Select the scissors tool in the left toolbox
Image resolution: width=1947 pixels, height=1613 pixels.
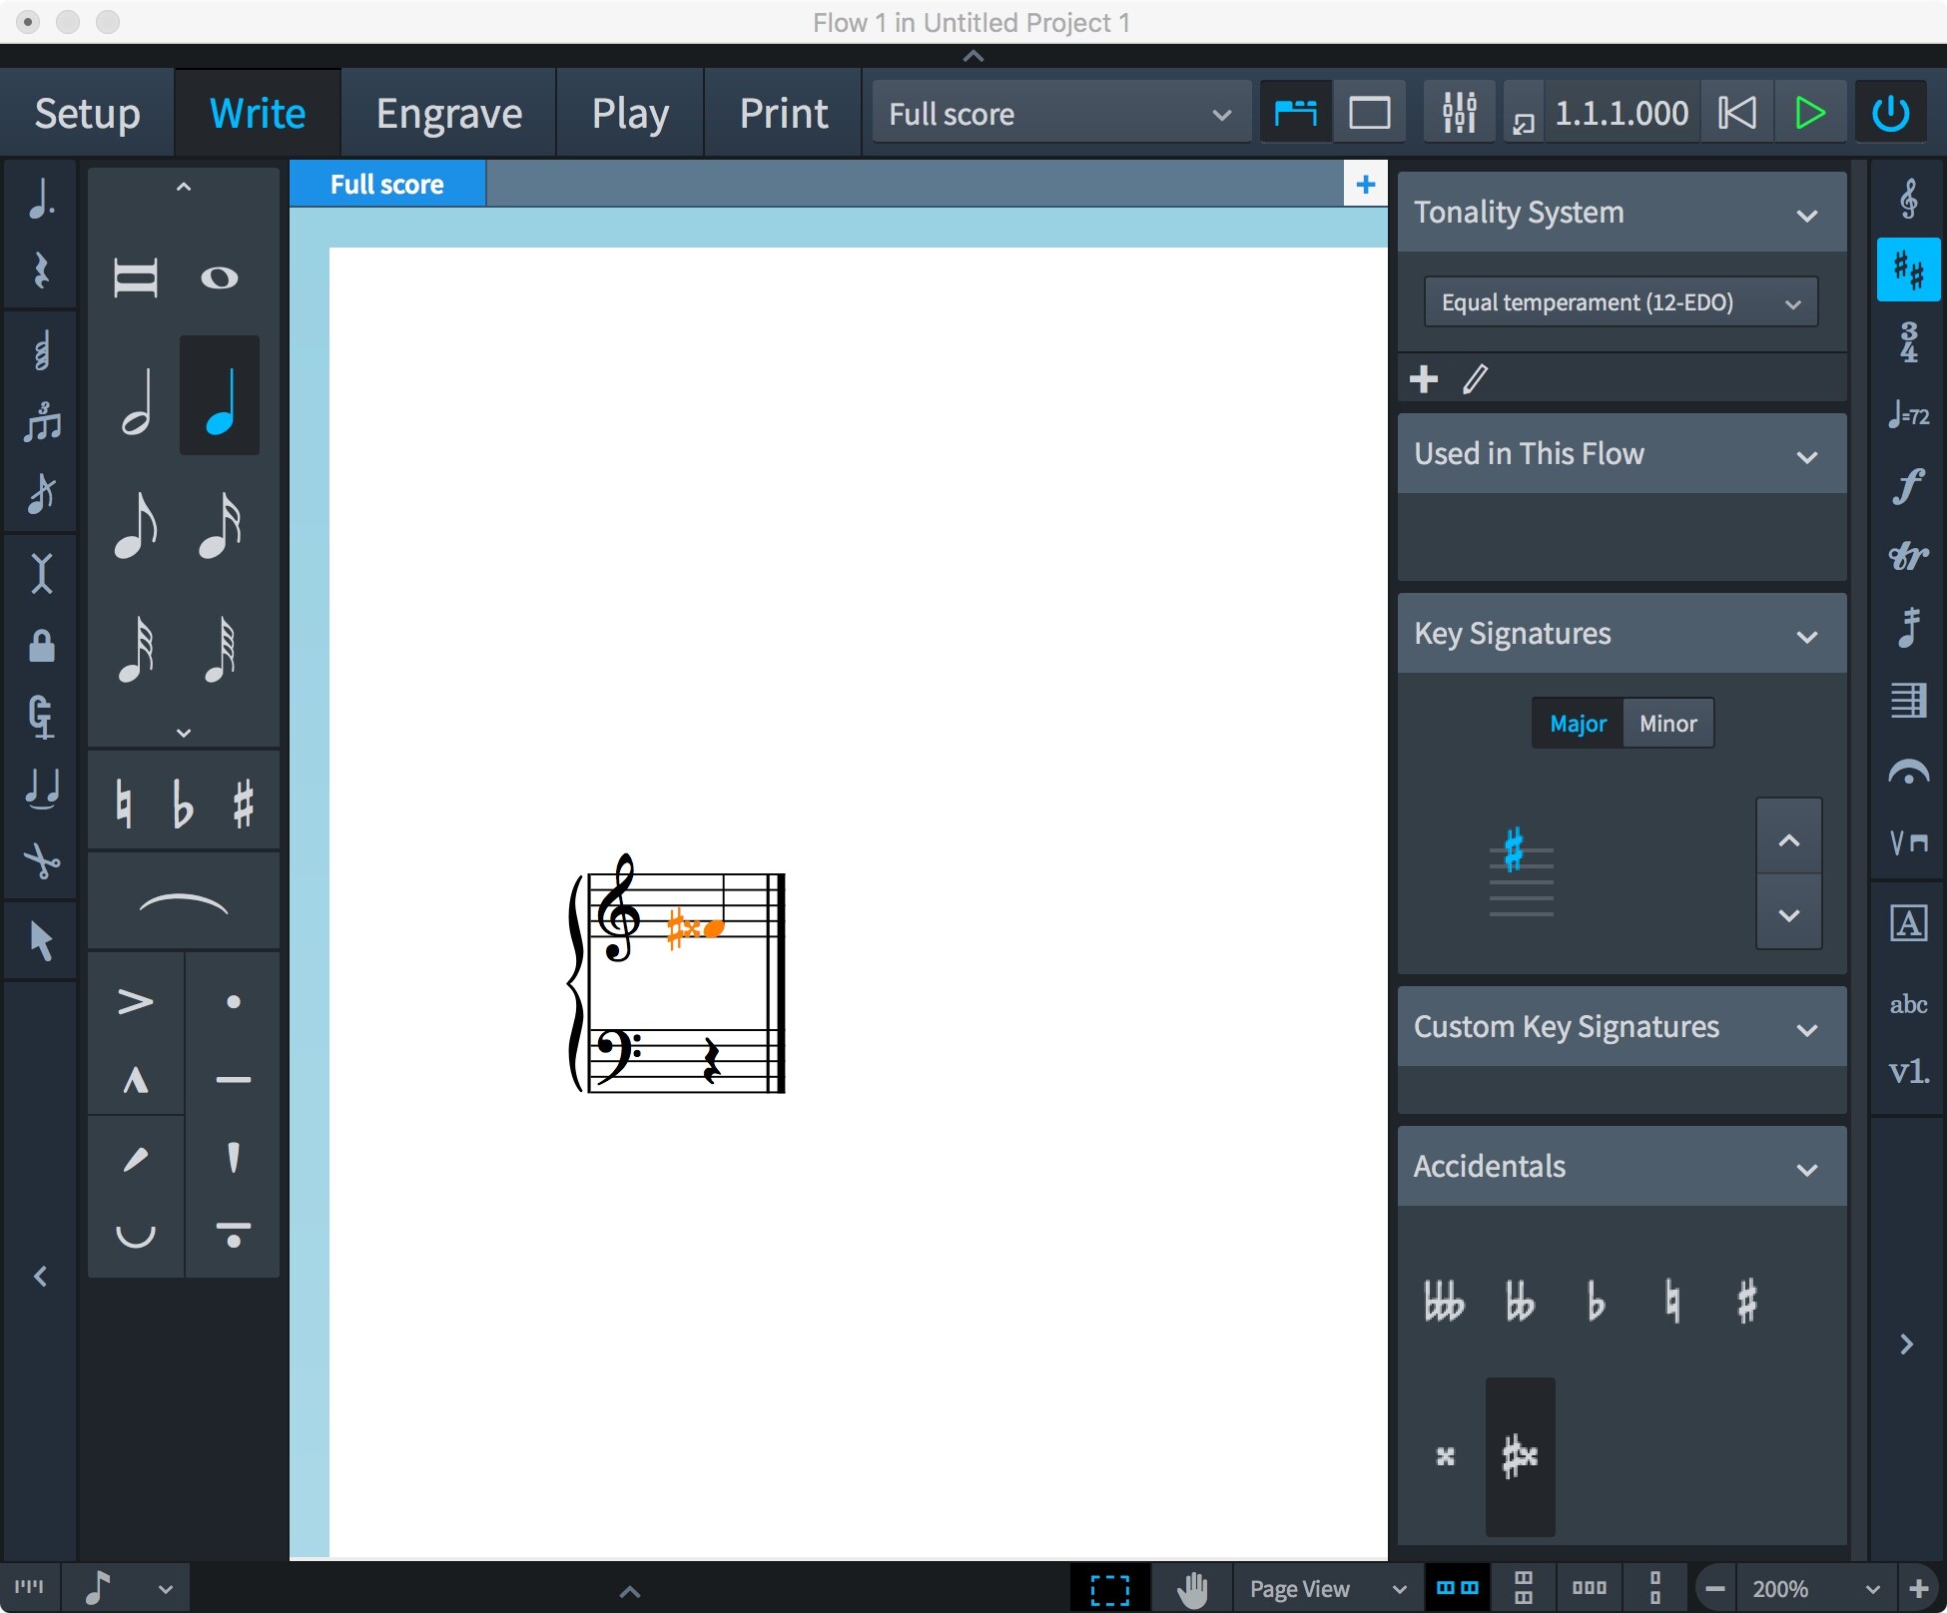[x=42, y=860]
